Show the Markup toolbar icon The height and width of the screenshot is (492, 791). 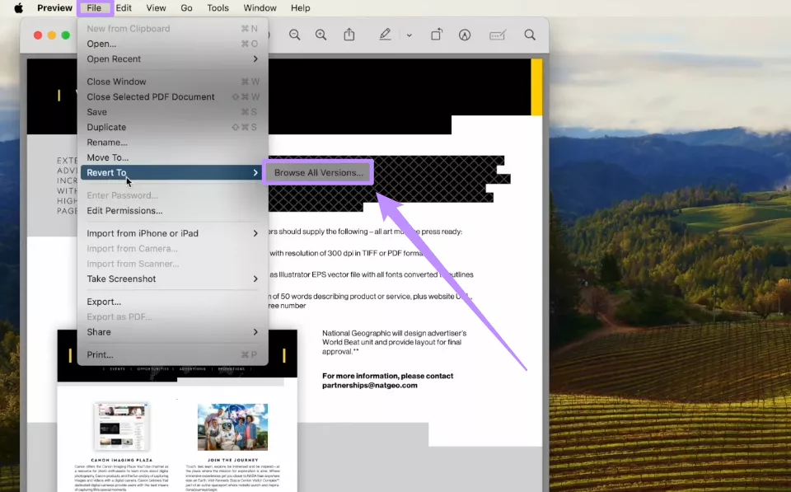pos(465,35)
